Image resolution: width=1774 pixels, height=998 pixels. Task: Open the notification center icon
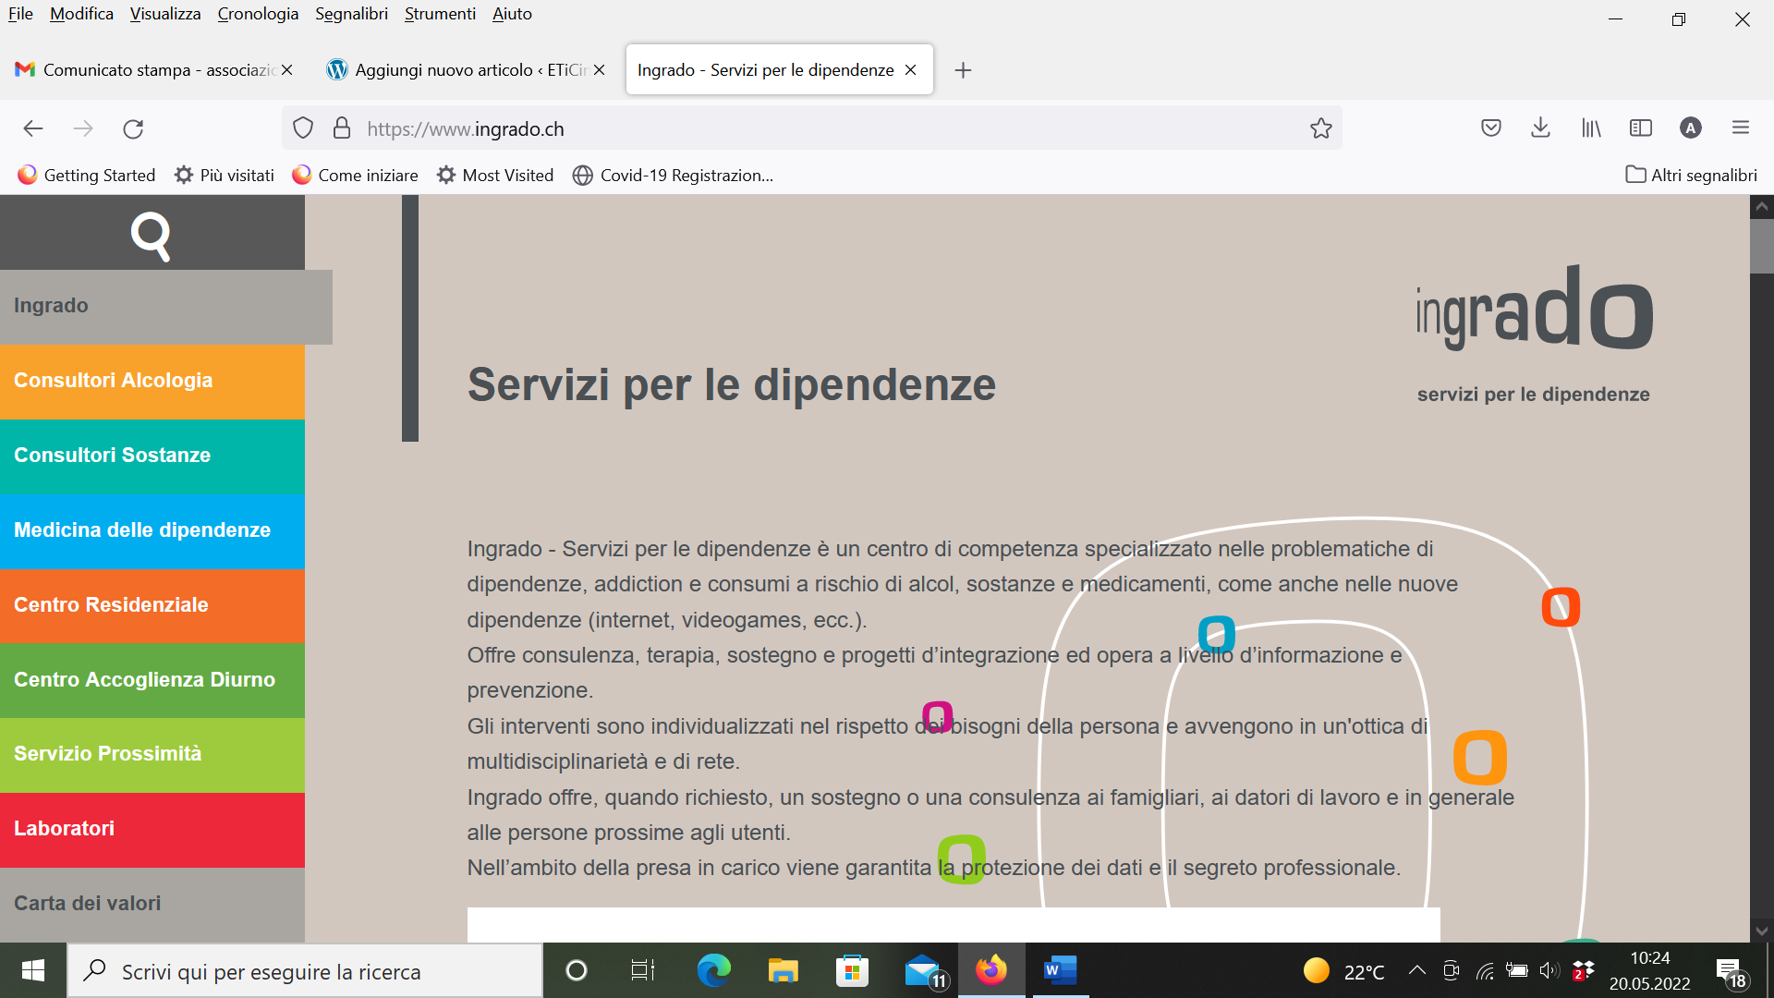click(1731, 973)
